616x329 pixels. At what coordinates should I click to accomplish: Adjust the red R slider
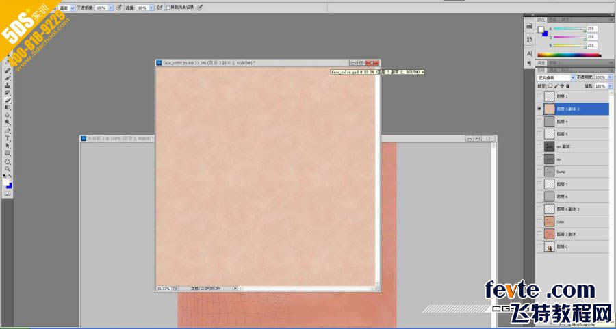click(569, 29)
